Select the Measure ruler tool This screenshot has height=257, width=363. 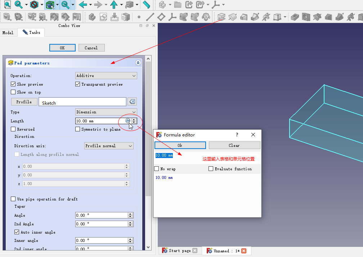point(147,4)
